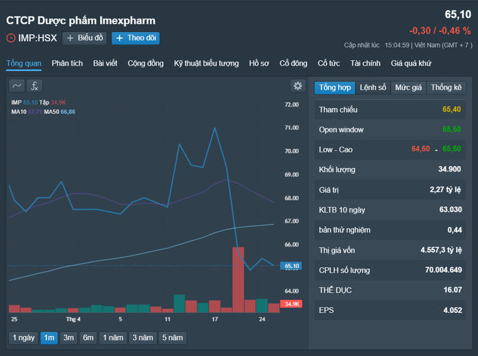Set chart range to 6m
Viewport: 478px width, 356px height.
[x=88, y=338]
